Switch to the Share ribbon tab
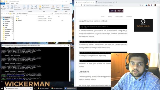Screen dimensions: 160x90 (12, 3)
